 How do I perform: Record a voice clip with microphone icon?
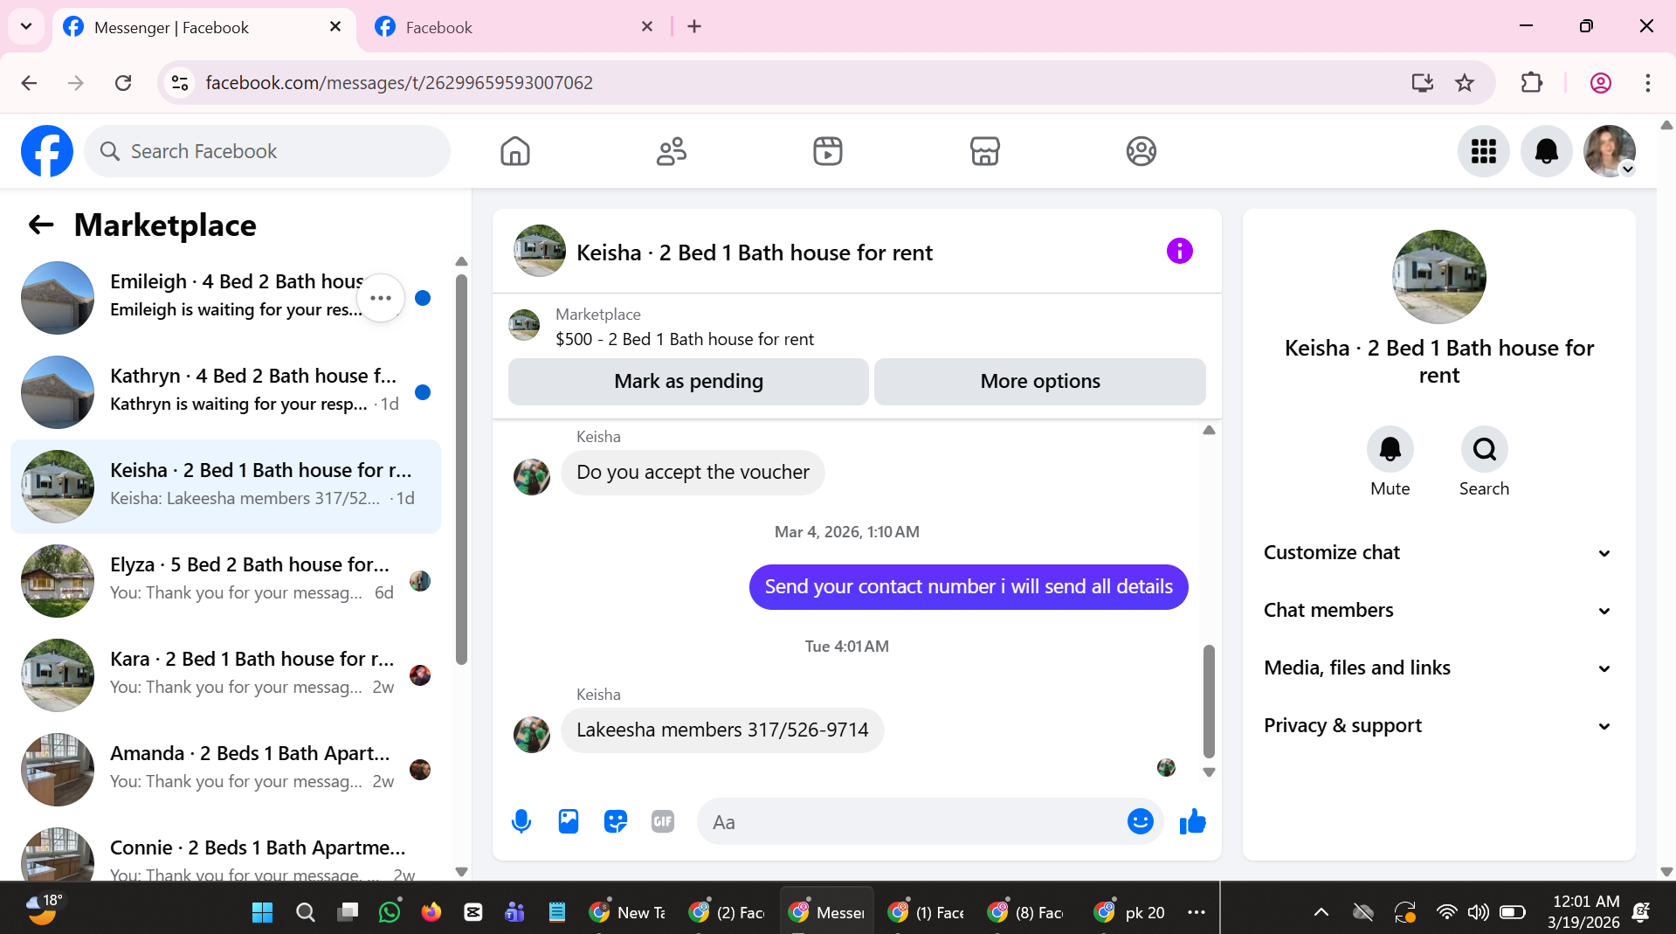click(521, 821)
